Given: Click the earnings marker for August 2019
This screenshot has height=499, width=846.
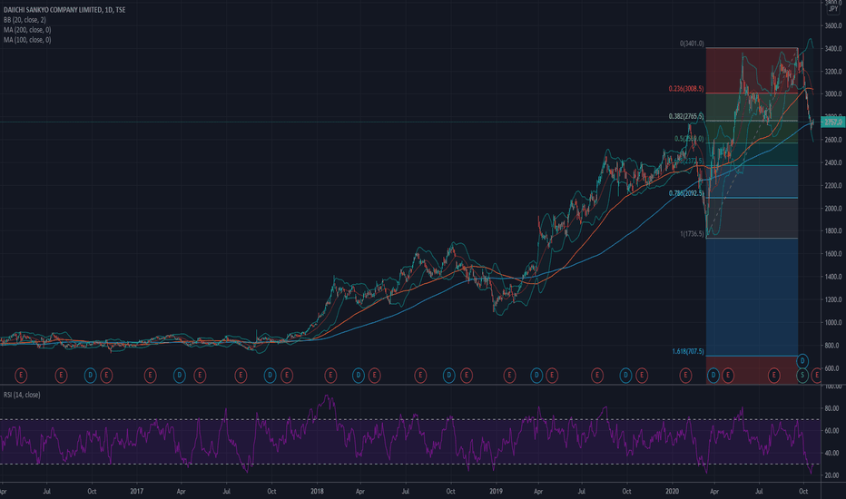Looking at the screenshot, I should pos(596,375).
